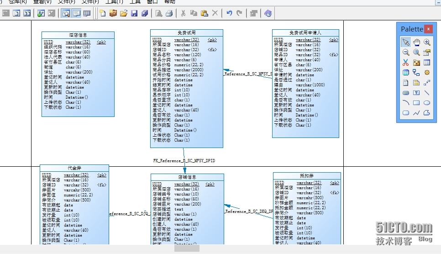Click the Reference_B_SC_DKQ reference label
This screenshot has height=254, width=441.
click(x=249, y=212)
